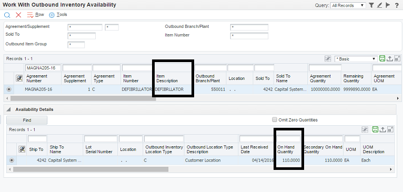Click the lower grid wrench select icon
The image size is (403, 192).
pyautogui.click(x=22, y=149)
